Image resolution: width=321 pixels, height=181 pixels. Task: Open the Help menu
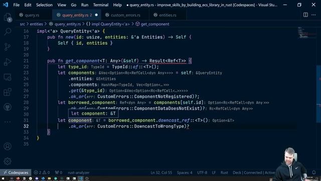pos(117,5)
